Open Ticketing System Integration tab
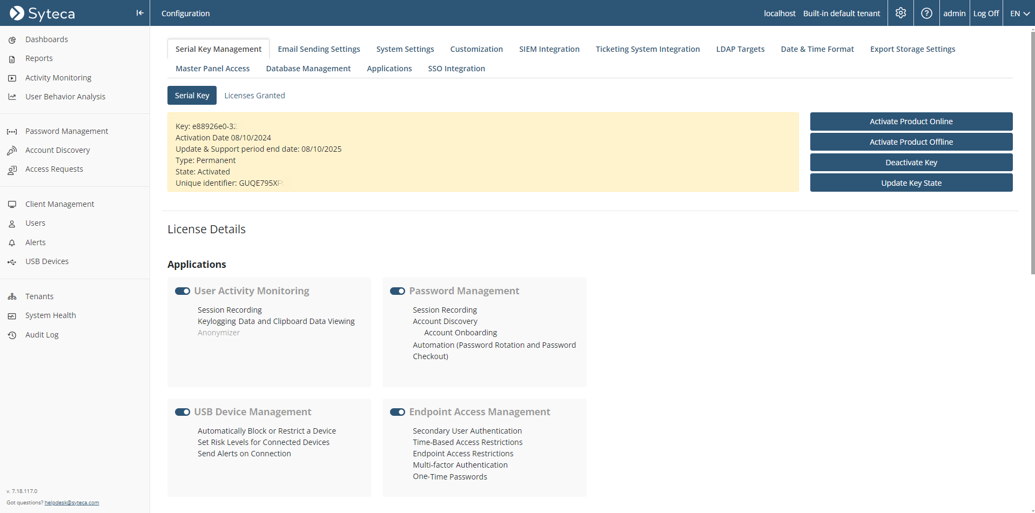Image resolution: width=1035 pixels, height=513 pixels. pyautogui.click(x=648, y=49)
